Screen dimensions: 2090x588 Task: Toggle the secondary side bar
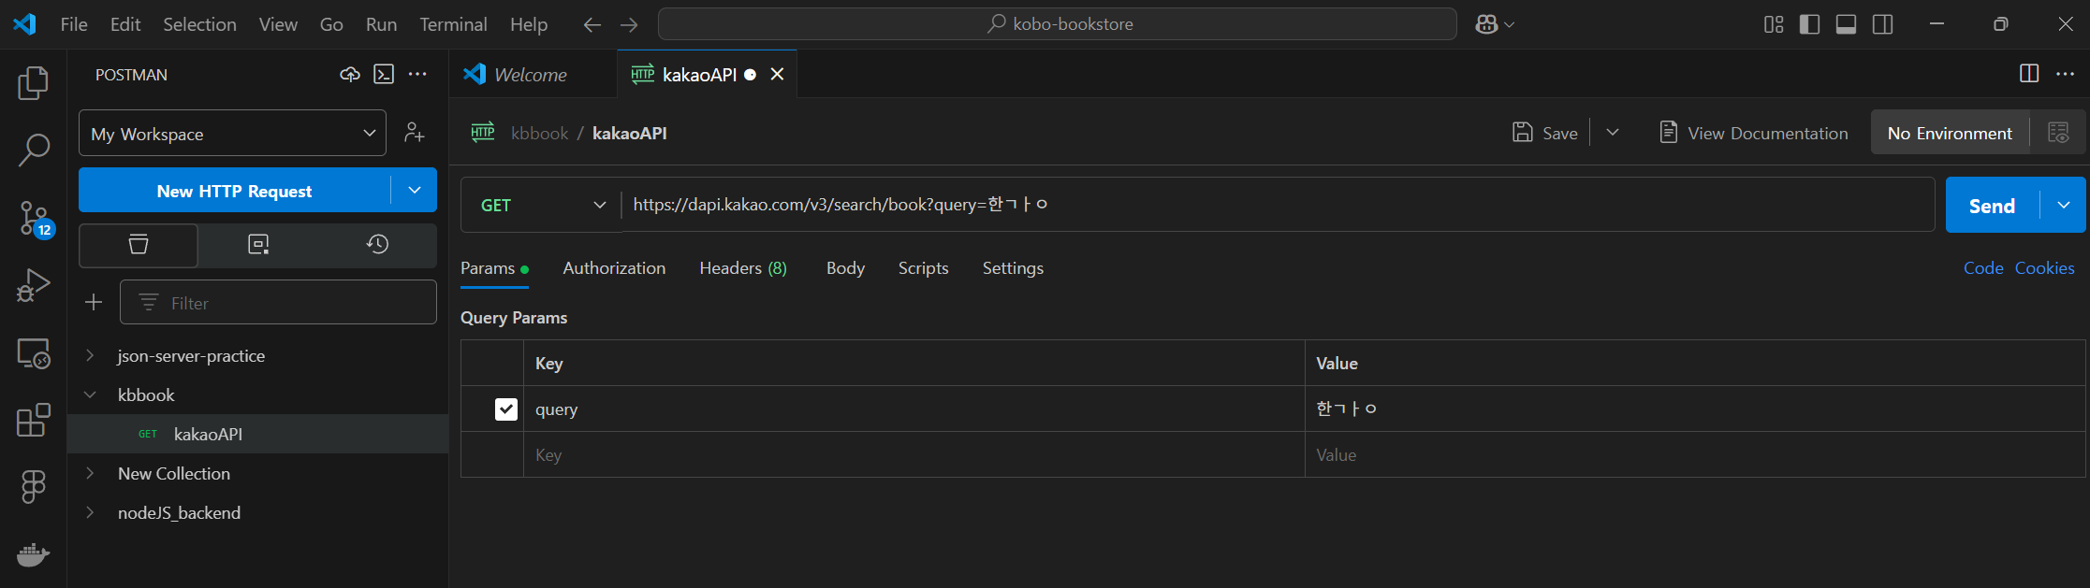pos(1882,24)
